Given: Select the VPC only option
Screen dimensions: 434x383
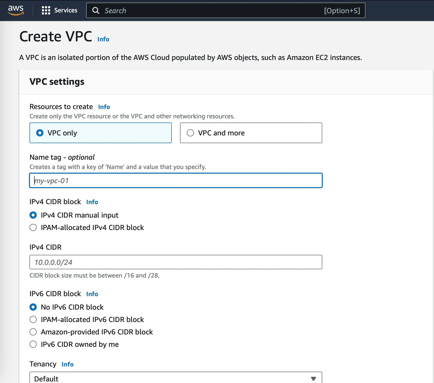Looking at the screenshot, I should (x=40, y=133).
